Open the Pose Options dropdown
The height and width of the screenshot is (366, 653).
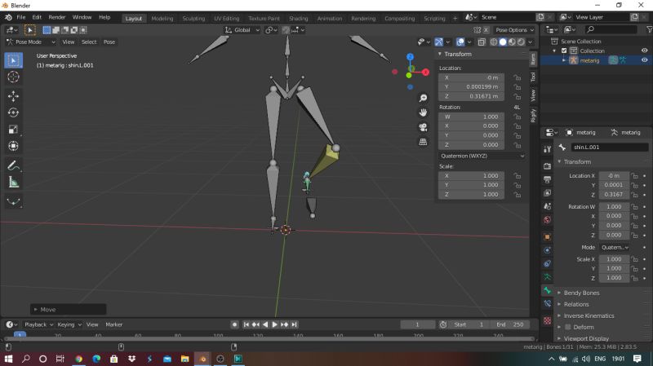(515, 30)
